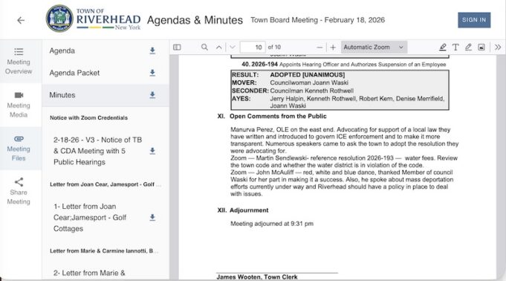
Task: Zoom in the PDF document
Action: pos(333,47)
